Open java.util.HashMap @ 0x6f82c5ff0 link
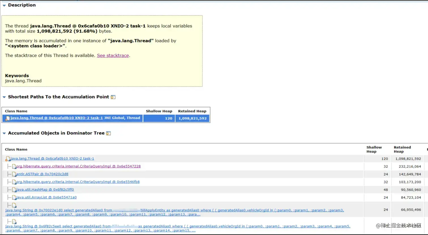The height and width of the screenshot is (235, 428). coord(45,189)
